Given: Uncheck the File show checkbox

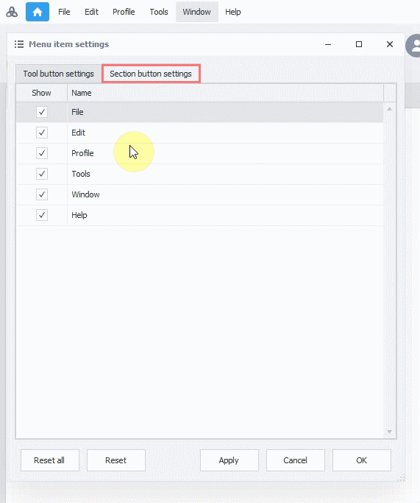Looking at the screenshot, I should coord(42,112).
